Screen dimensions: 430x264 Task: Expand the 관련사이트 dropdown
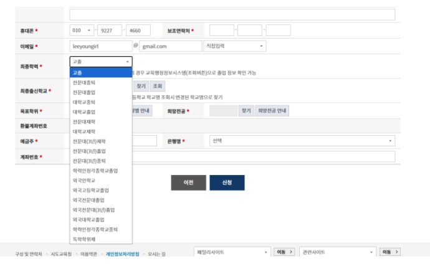[x=338, y=252]
